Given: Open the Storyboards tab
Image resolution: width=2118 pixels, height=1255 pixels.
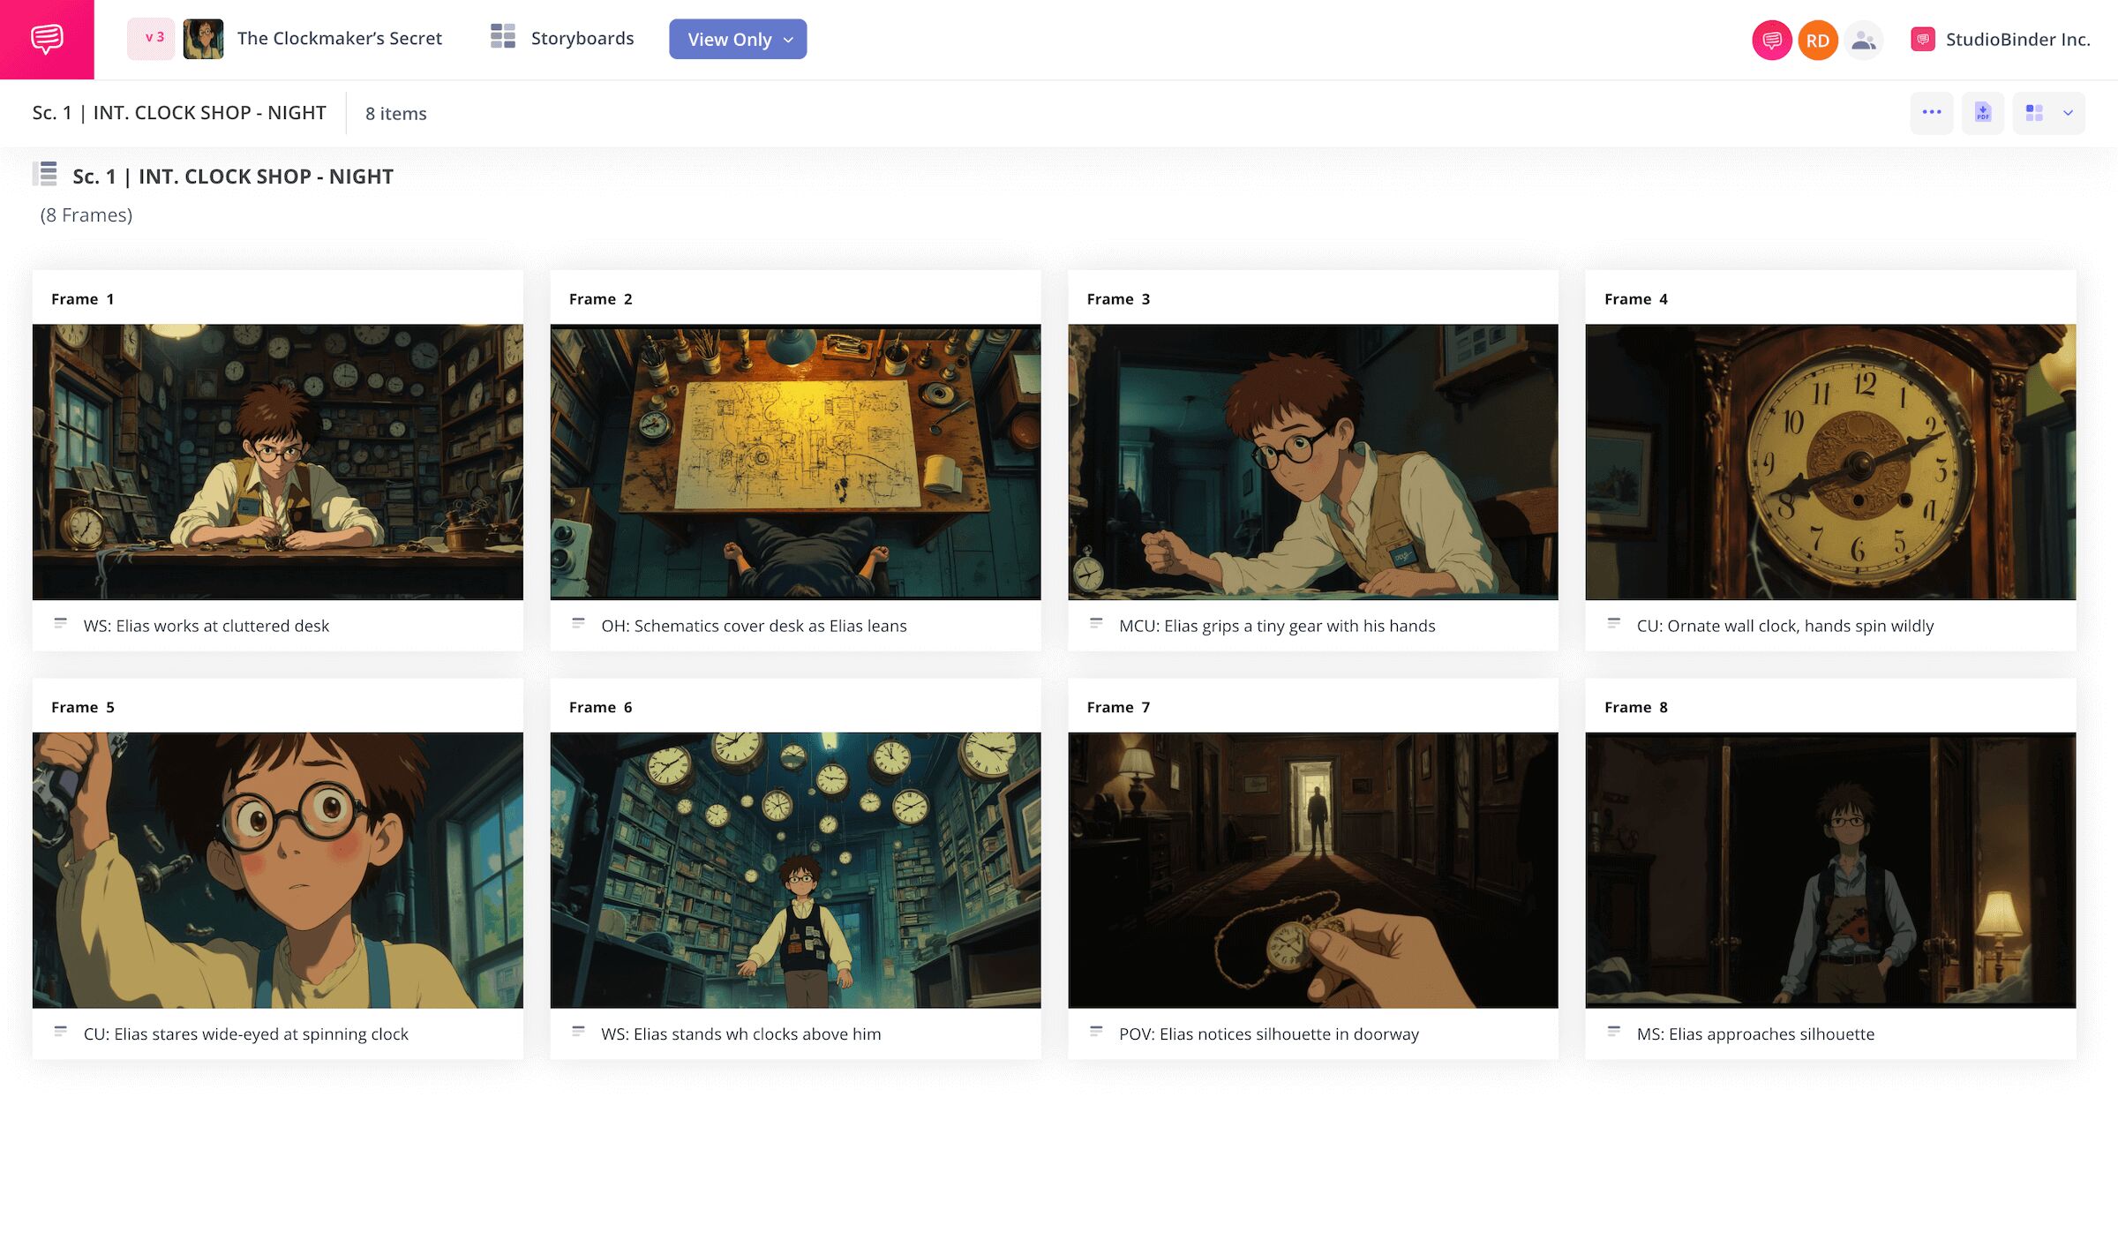Looking at the screenshot, I should click(582, 38).
